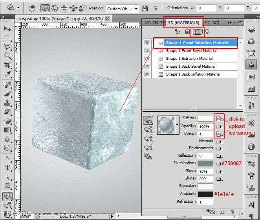Choose the 3D Pan tool in options bar
The image size is (260, 220).
click(x=64, y=8)
